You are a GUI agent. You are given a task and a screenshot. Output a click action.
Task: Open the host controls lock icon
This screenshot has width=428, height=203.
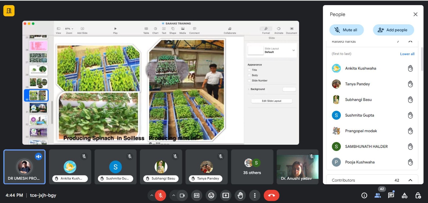418,196
